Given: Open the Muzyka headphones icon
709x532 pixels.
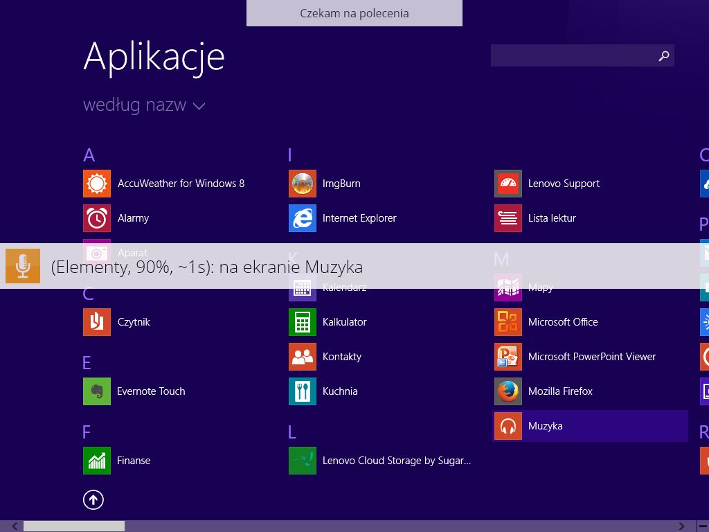Looking at the screenshot, I should point(508,426).
